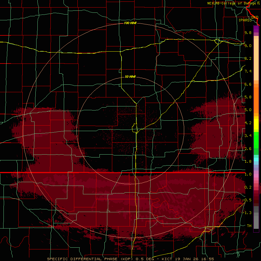Click the KICT station identifier in the caption
The image size is (261, 261).
167,259
